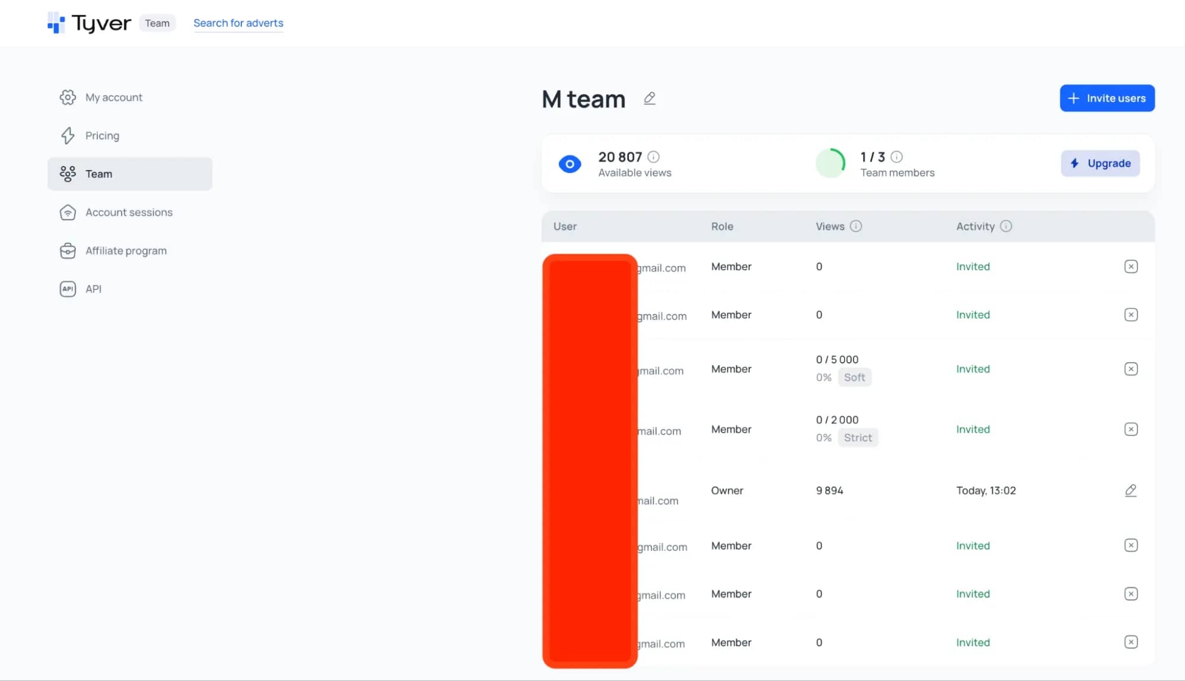The height and width of the screenshot is (681, 1185).
Task: Click the 0 / 5 000 views value
Action: [837, 359]
